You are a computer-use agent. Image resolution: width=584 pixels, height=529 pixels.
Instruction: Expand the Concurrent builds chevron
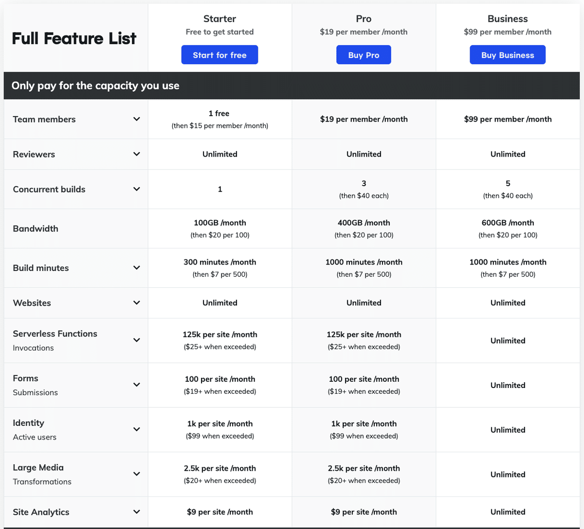[137, 189]
